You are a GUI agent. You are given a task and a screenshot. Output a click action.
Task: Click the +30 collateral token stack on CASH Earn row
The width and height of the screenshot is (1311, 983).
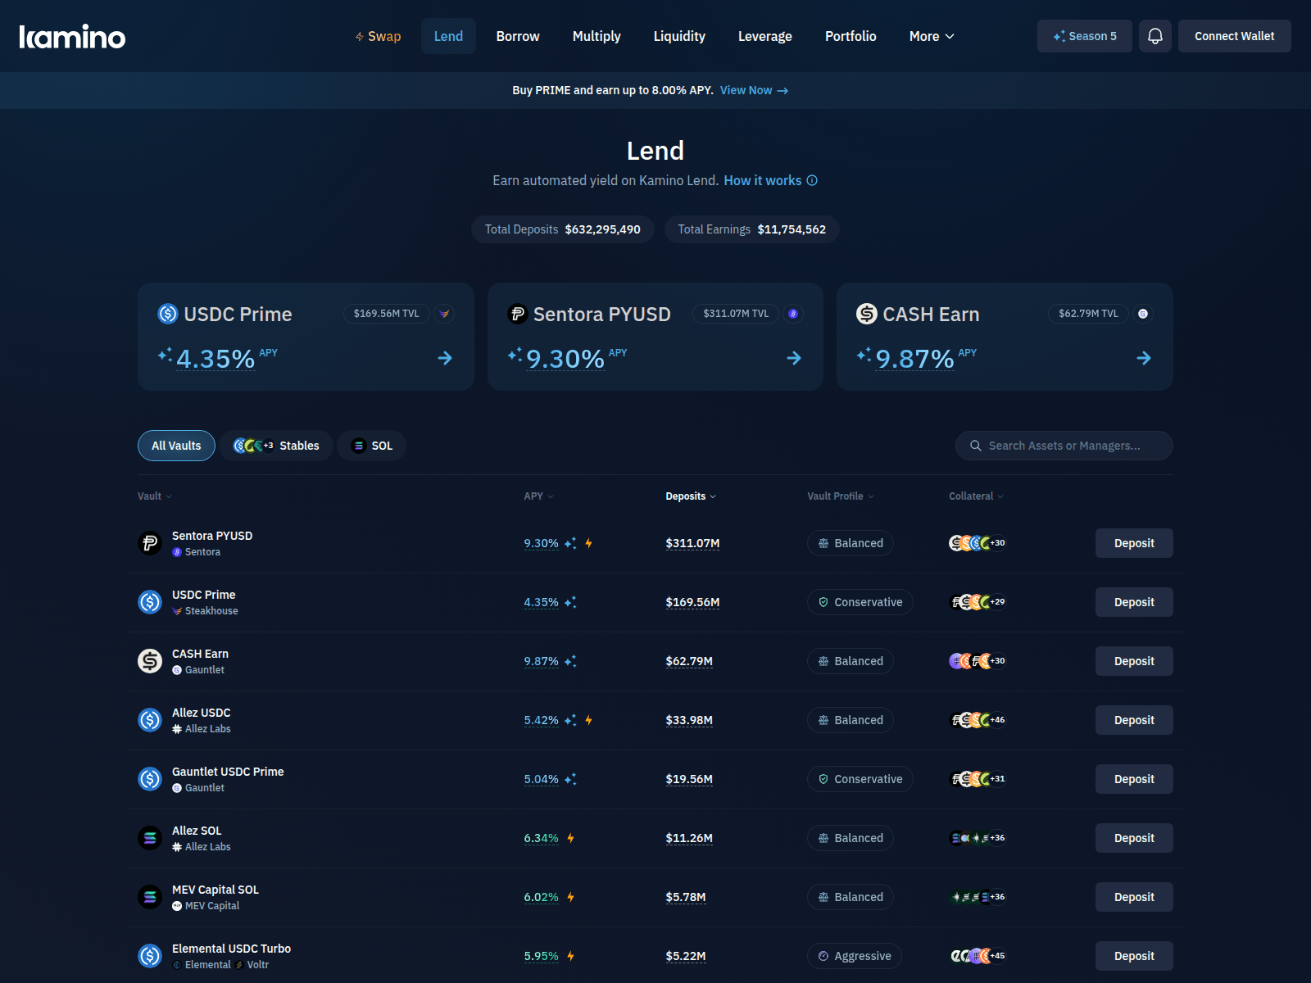(x=996, y=661)
